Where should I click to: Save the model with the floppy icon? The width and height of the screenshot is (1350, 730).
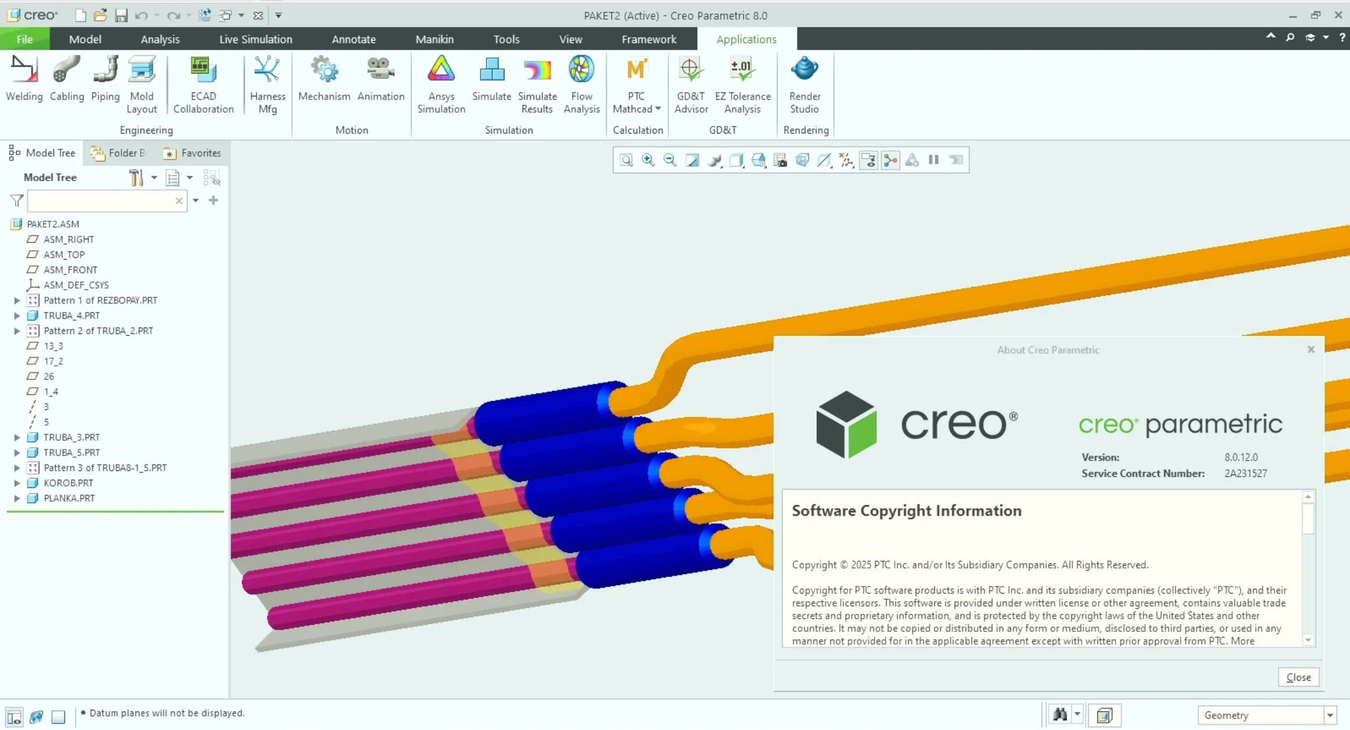click(x=121, y=16)
